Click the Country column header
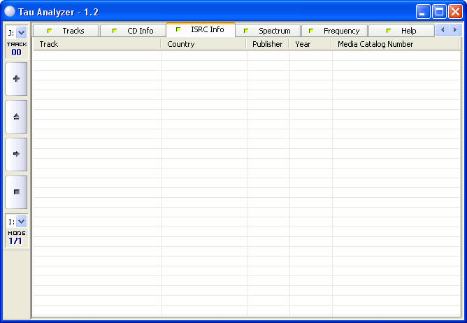Viewport: 467px width, 323px height. [203, 44]
